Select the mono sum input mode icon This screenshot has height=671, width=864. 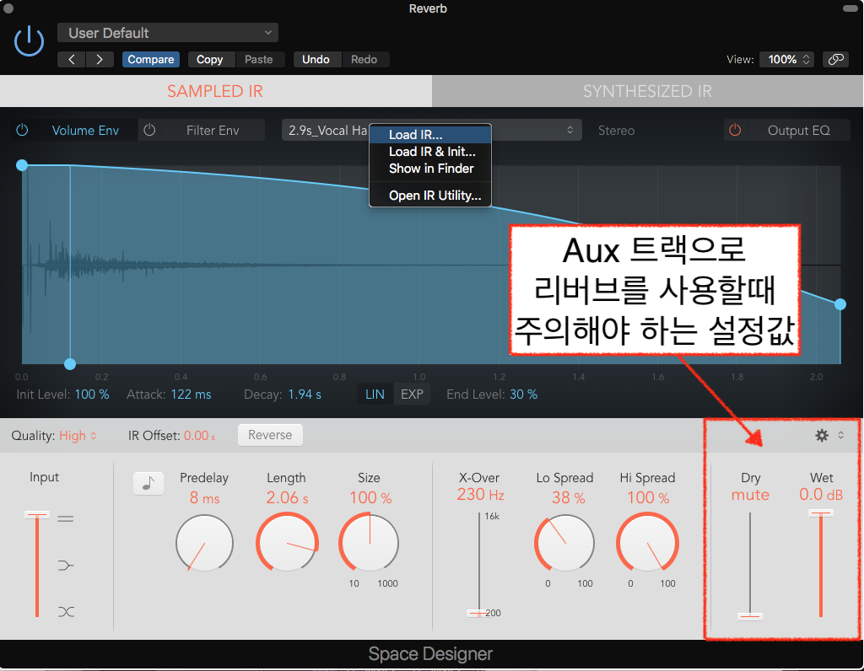[x=66, y=566]
